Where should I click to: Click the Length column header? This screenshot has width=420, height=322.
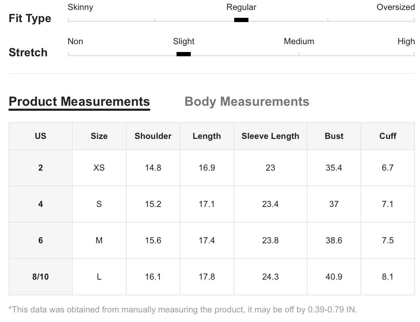tap(207, 136)
